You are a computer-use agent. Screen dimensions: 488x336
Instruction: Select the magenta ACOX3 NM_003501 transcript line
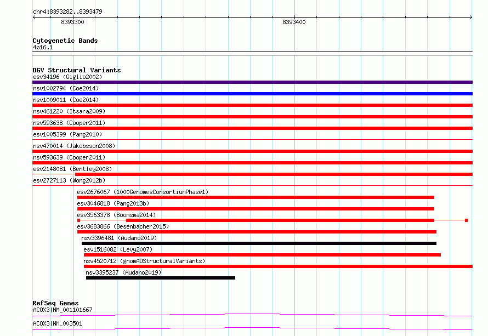pos(252,328)
